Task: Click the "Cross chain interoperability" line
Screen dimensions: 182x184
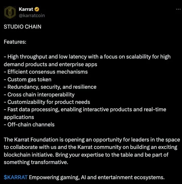Action: point(41,94)
